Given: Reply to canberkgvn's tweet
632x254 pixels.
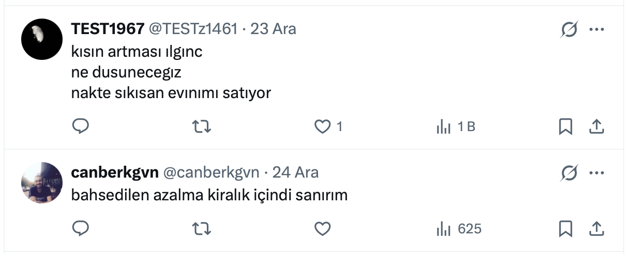Looking at the screenshot, I should 80,228.
